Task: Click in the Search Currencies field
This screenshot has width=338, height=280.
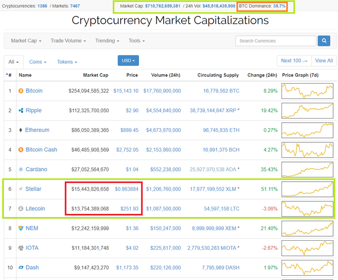Action: pyautogui.click(x=276, y=41)
